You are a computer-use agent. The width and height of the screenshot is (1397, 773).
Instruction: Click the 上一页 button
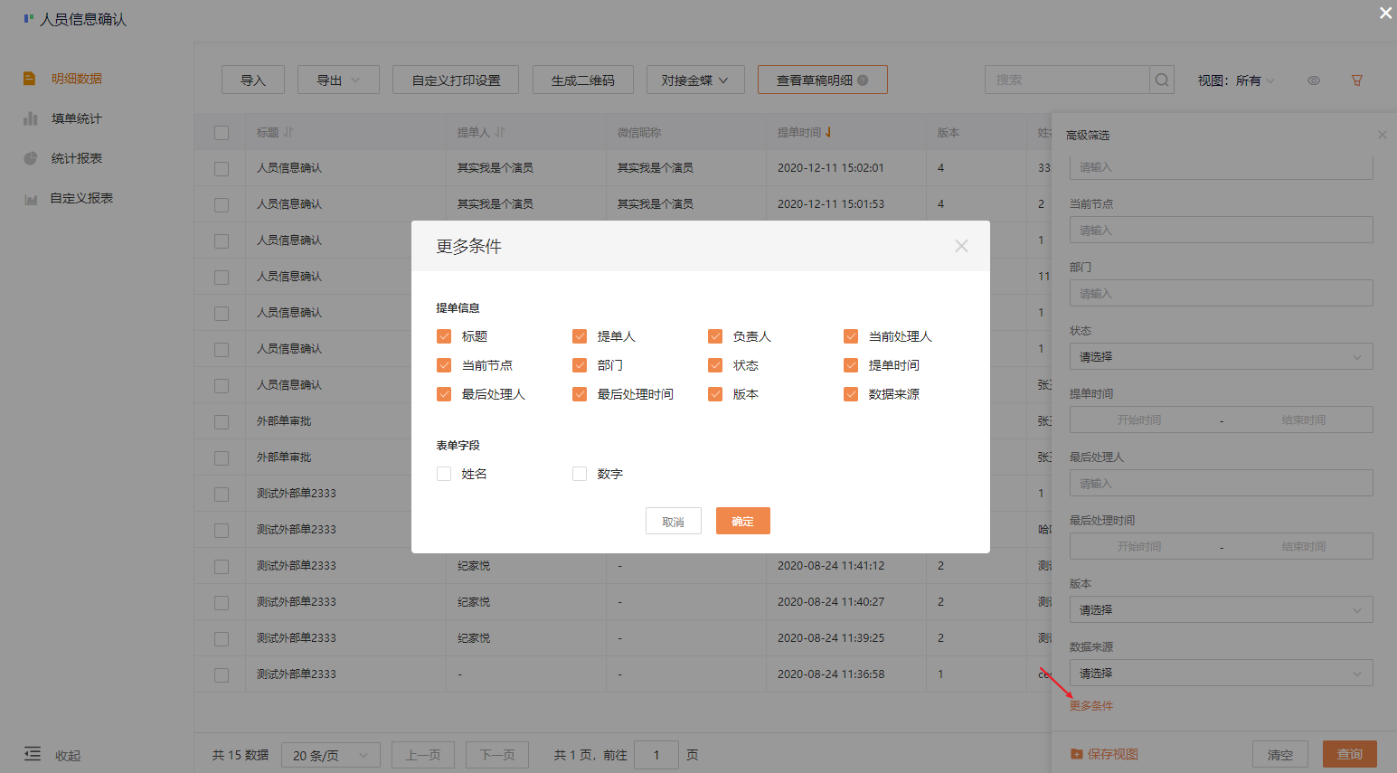click(423, 755)
